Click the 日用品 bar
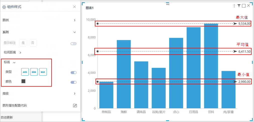 click(194, 68)
